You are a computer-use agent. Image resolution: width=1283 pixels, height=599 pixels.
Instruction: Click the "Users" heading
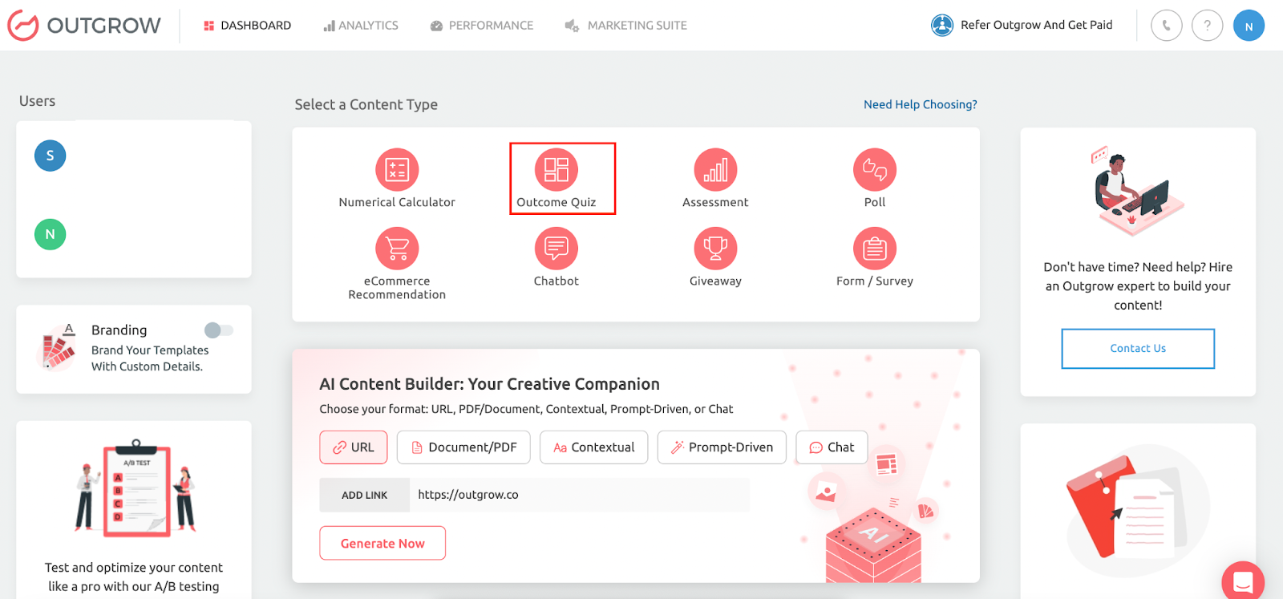(38, 101)
